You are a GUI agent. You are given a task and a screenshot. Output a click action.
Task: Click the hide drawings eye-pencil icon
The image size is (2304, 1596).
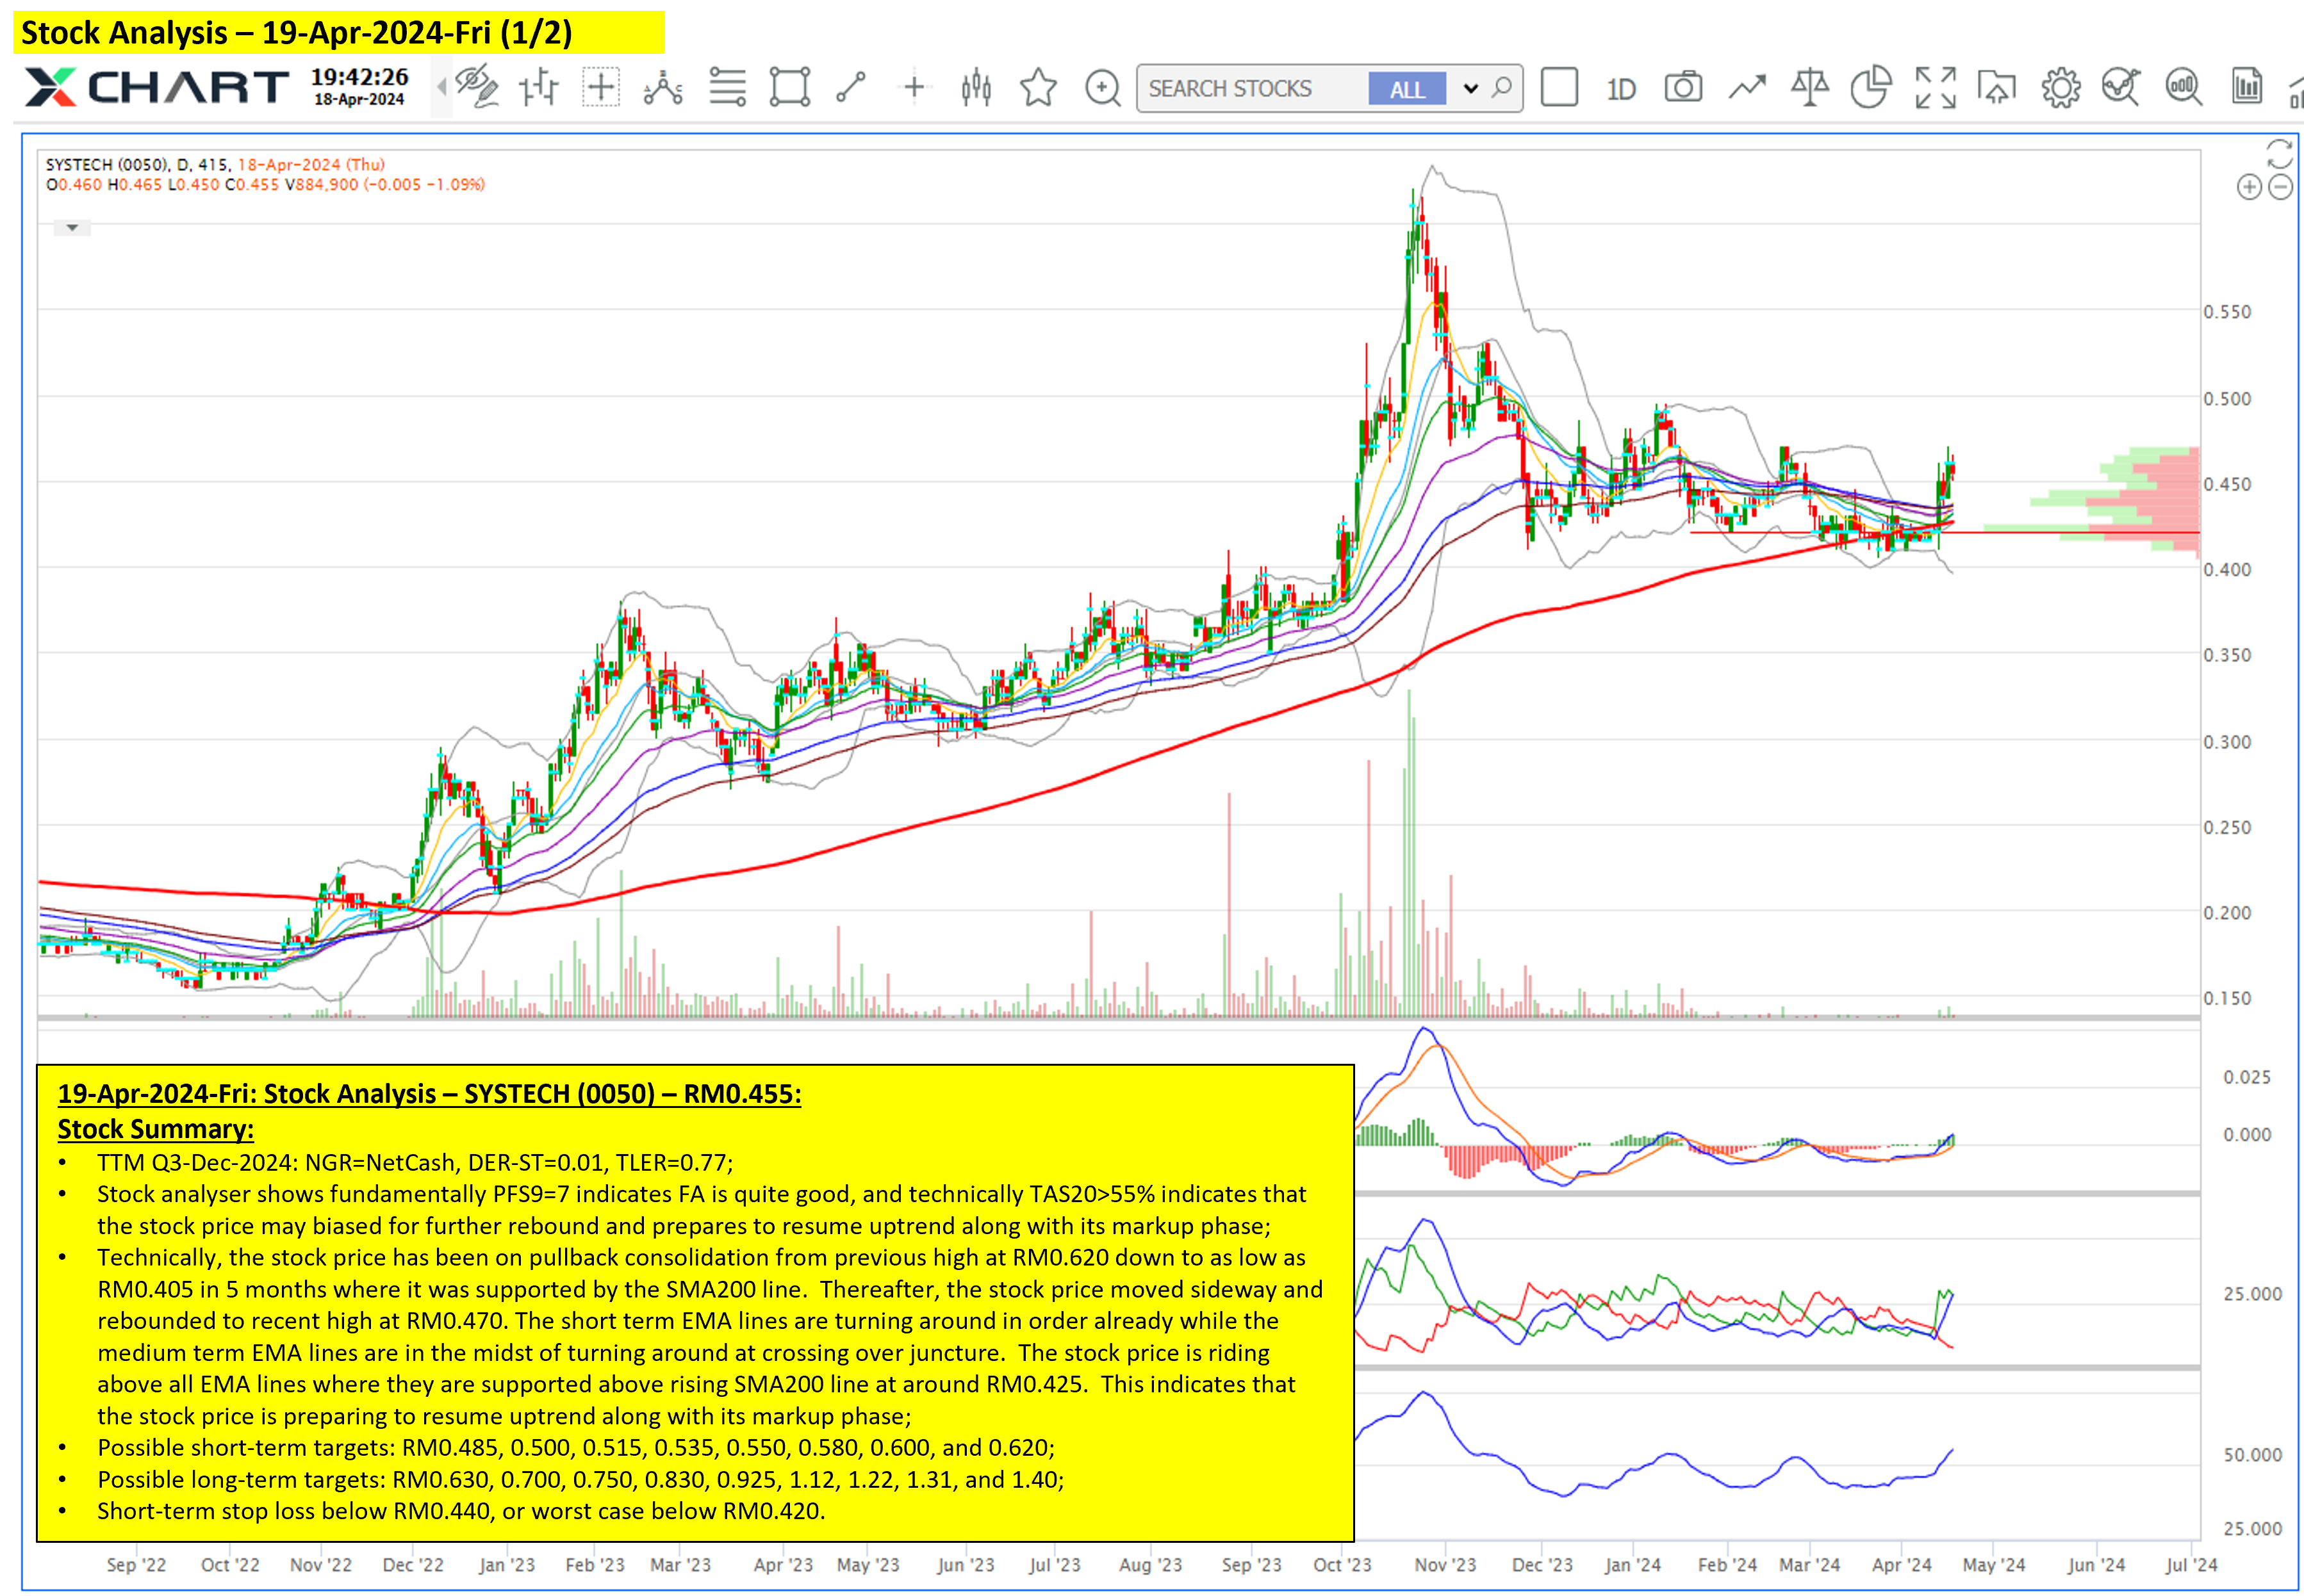click(476, 88)
